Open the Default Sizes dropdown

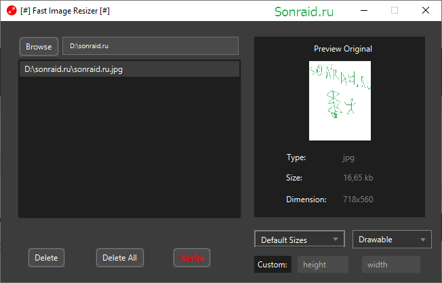[300, 240]
